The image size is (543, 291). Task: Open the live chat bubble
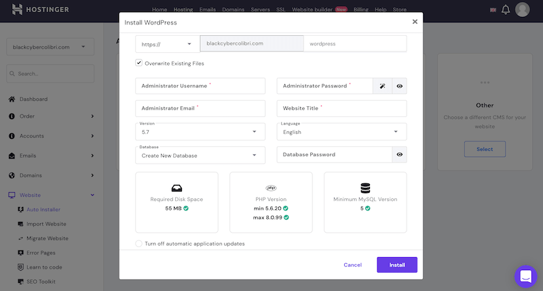525,276
